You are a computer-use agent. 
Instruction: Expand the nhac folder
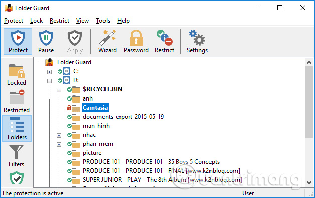[59, 135]
